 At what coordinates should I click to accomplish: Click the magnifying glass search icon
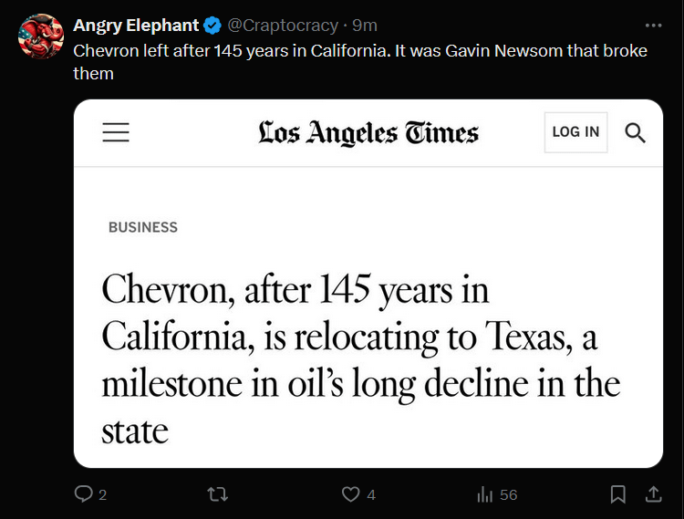pos(635,132)
